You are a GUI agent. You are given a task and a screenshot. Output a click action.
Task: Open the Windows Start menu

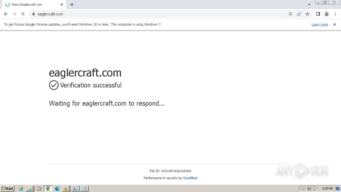tap(7, 189)
